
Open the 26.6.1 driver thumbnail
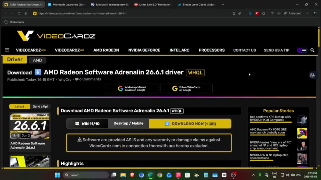click(x=30, y=126)
